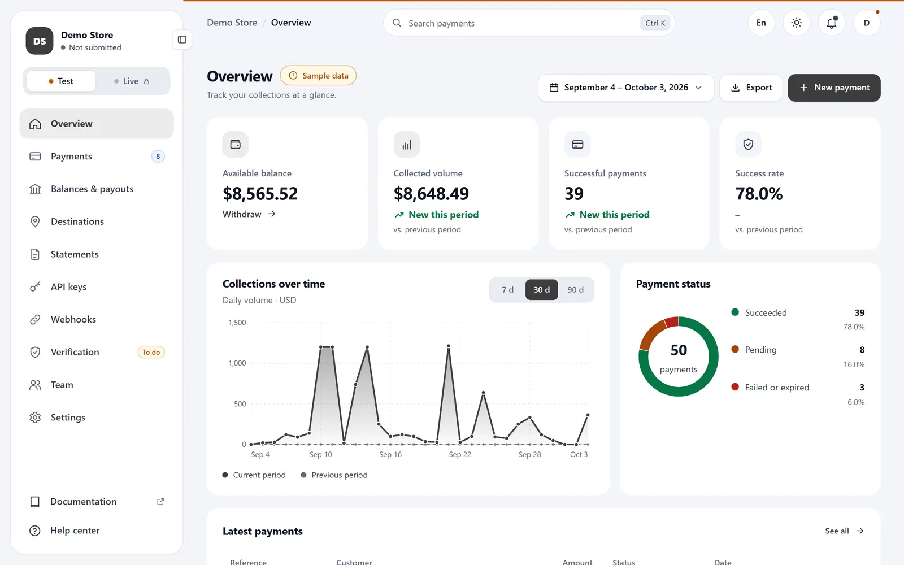Open API keys page

[97, 287]
